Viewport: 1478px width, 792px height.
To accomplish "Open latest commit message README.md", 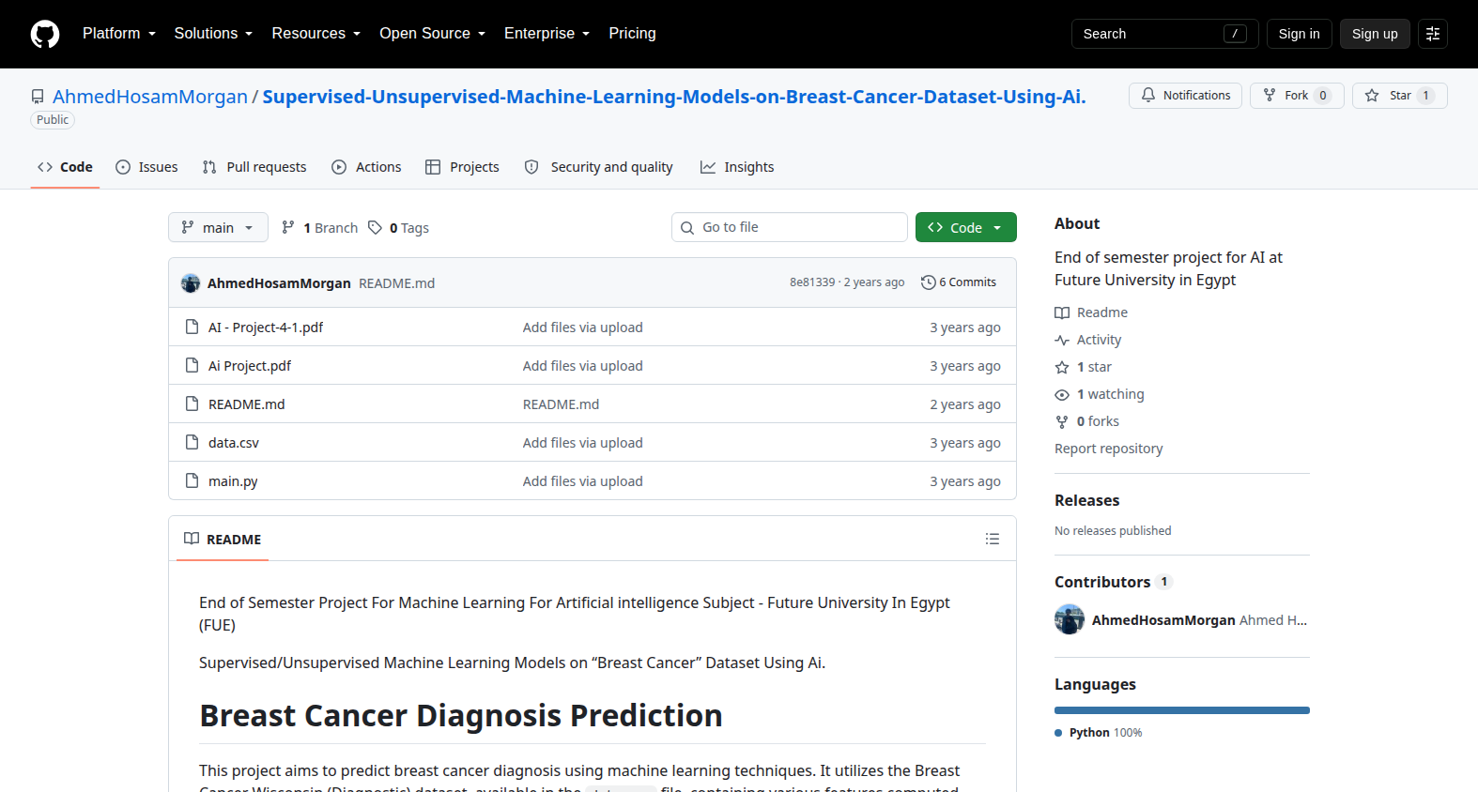I will tap(396, 283).
